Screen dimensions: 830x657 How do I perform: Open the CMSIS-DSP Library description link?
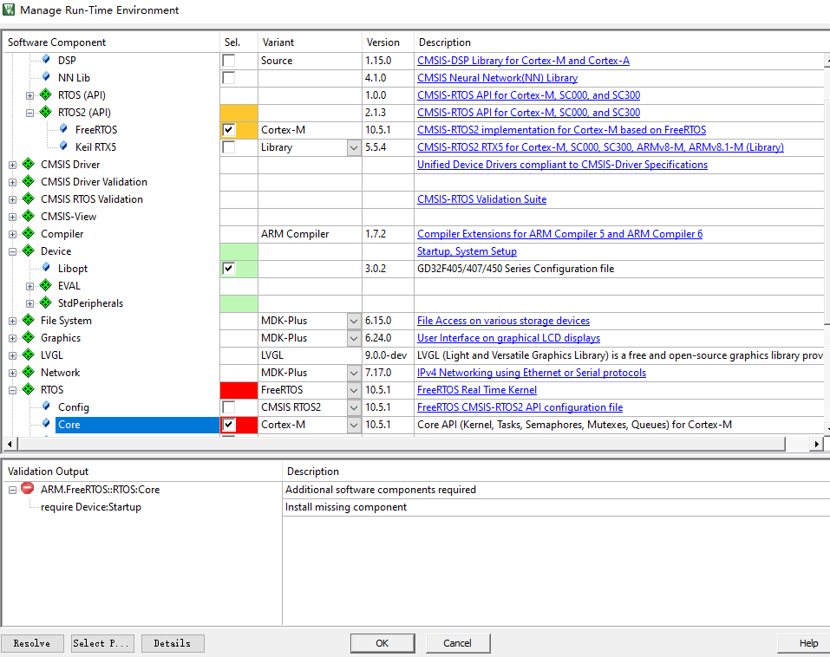523,61
